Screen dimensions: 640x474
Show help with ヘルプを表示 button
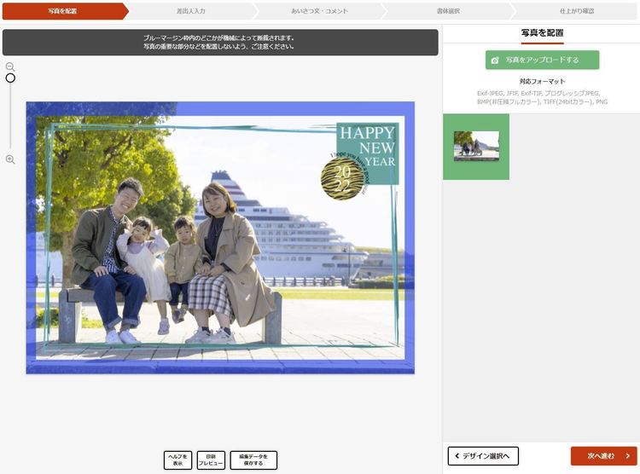pos(177,460)
